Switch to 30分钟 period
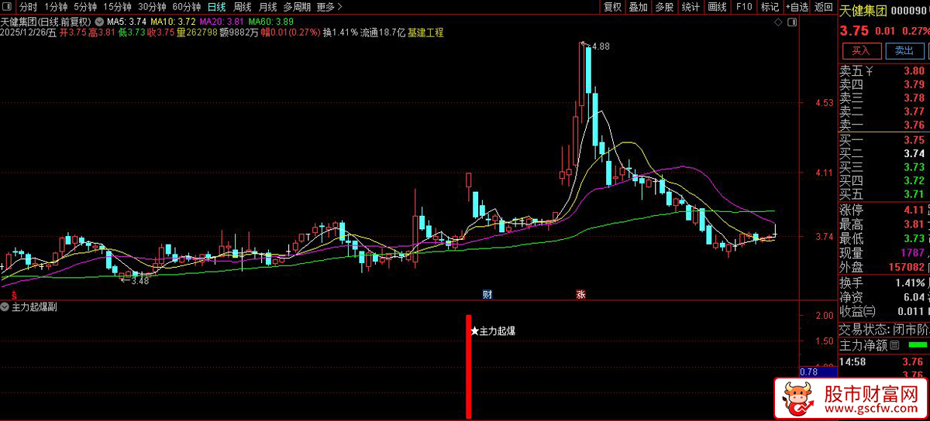 [151, 7]
